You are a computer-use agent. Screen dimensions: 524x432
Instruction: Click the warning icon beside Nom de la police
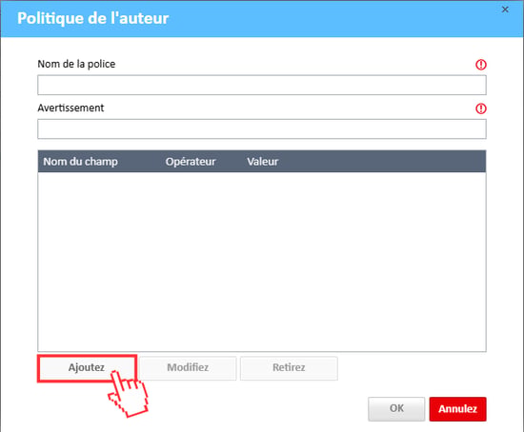pos(481,65)
